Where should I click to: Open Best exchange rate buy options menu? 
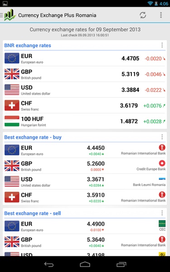click(x=162, y=137)
